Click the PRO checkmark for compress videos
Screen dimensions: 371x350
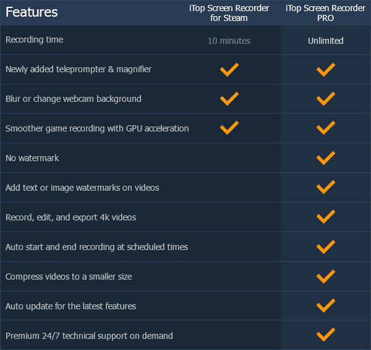pos(326,277)
